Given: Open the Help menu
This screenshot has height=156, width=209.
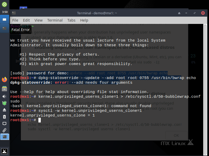Looking at the screenshot, I should [x=84, y=20].
